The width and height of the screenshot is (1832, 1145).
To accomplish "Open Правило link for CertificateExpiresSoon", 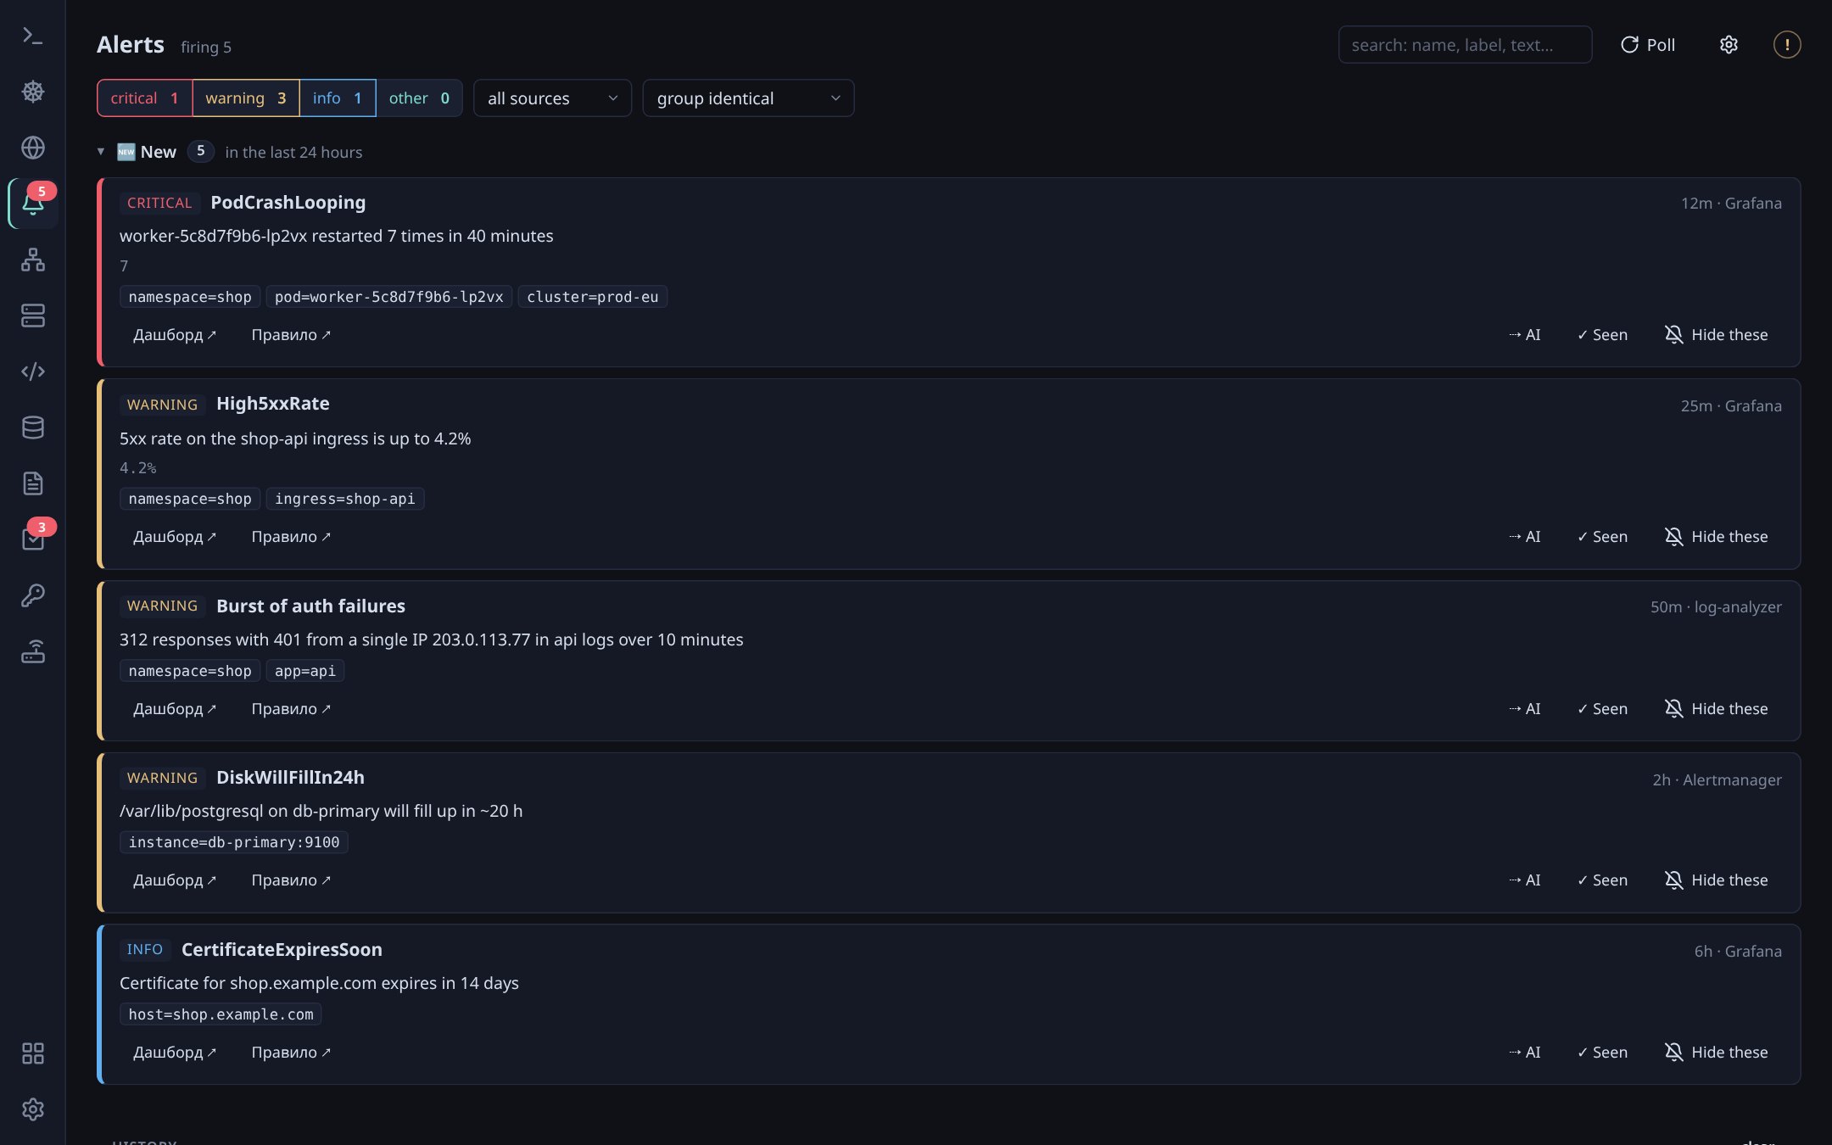I will [291, 1053].
